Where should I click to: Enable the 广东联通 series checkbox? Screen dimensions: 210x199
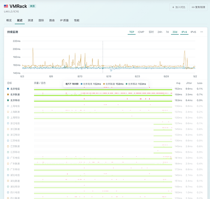point(8,164)
